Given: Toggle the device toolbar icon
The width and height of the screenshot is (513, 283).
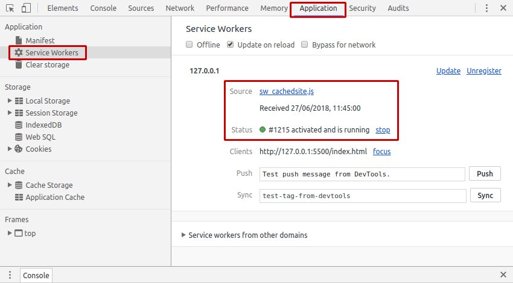Looking at the screenshot, I should click(26, 8).
